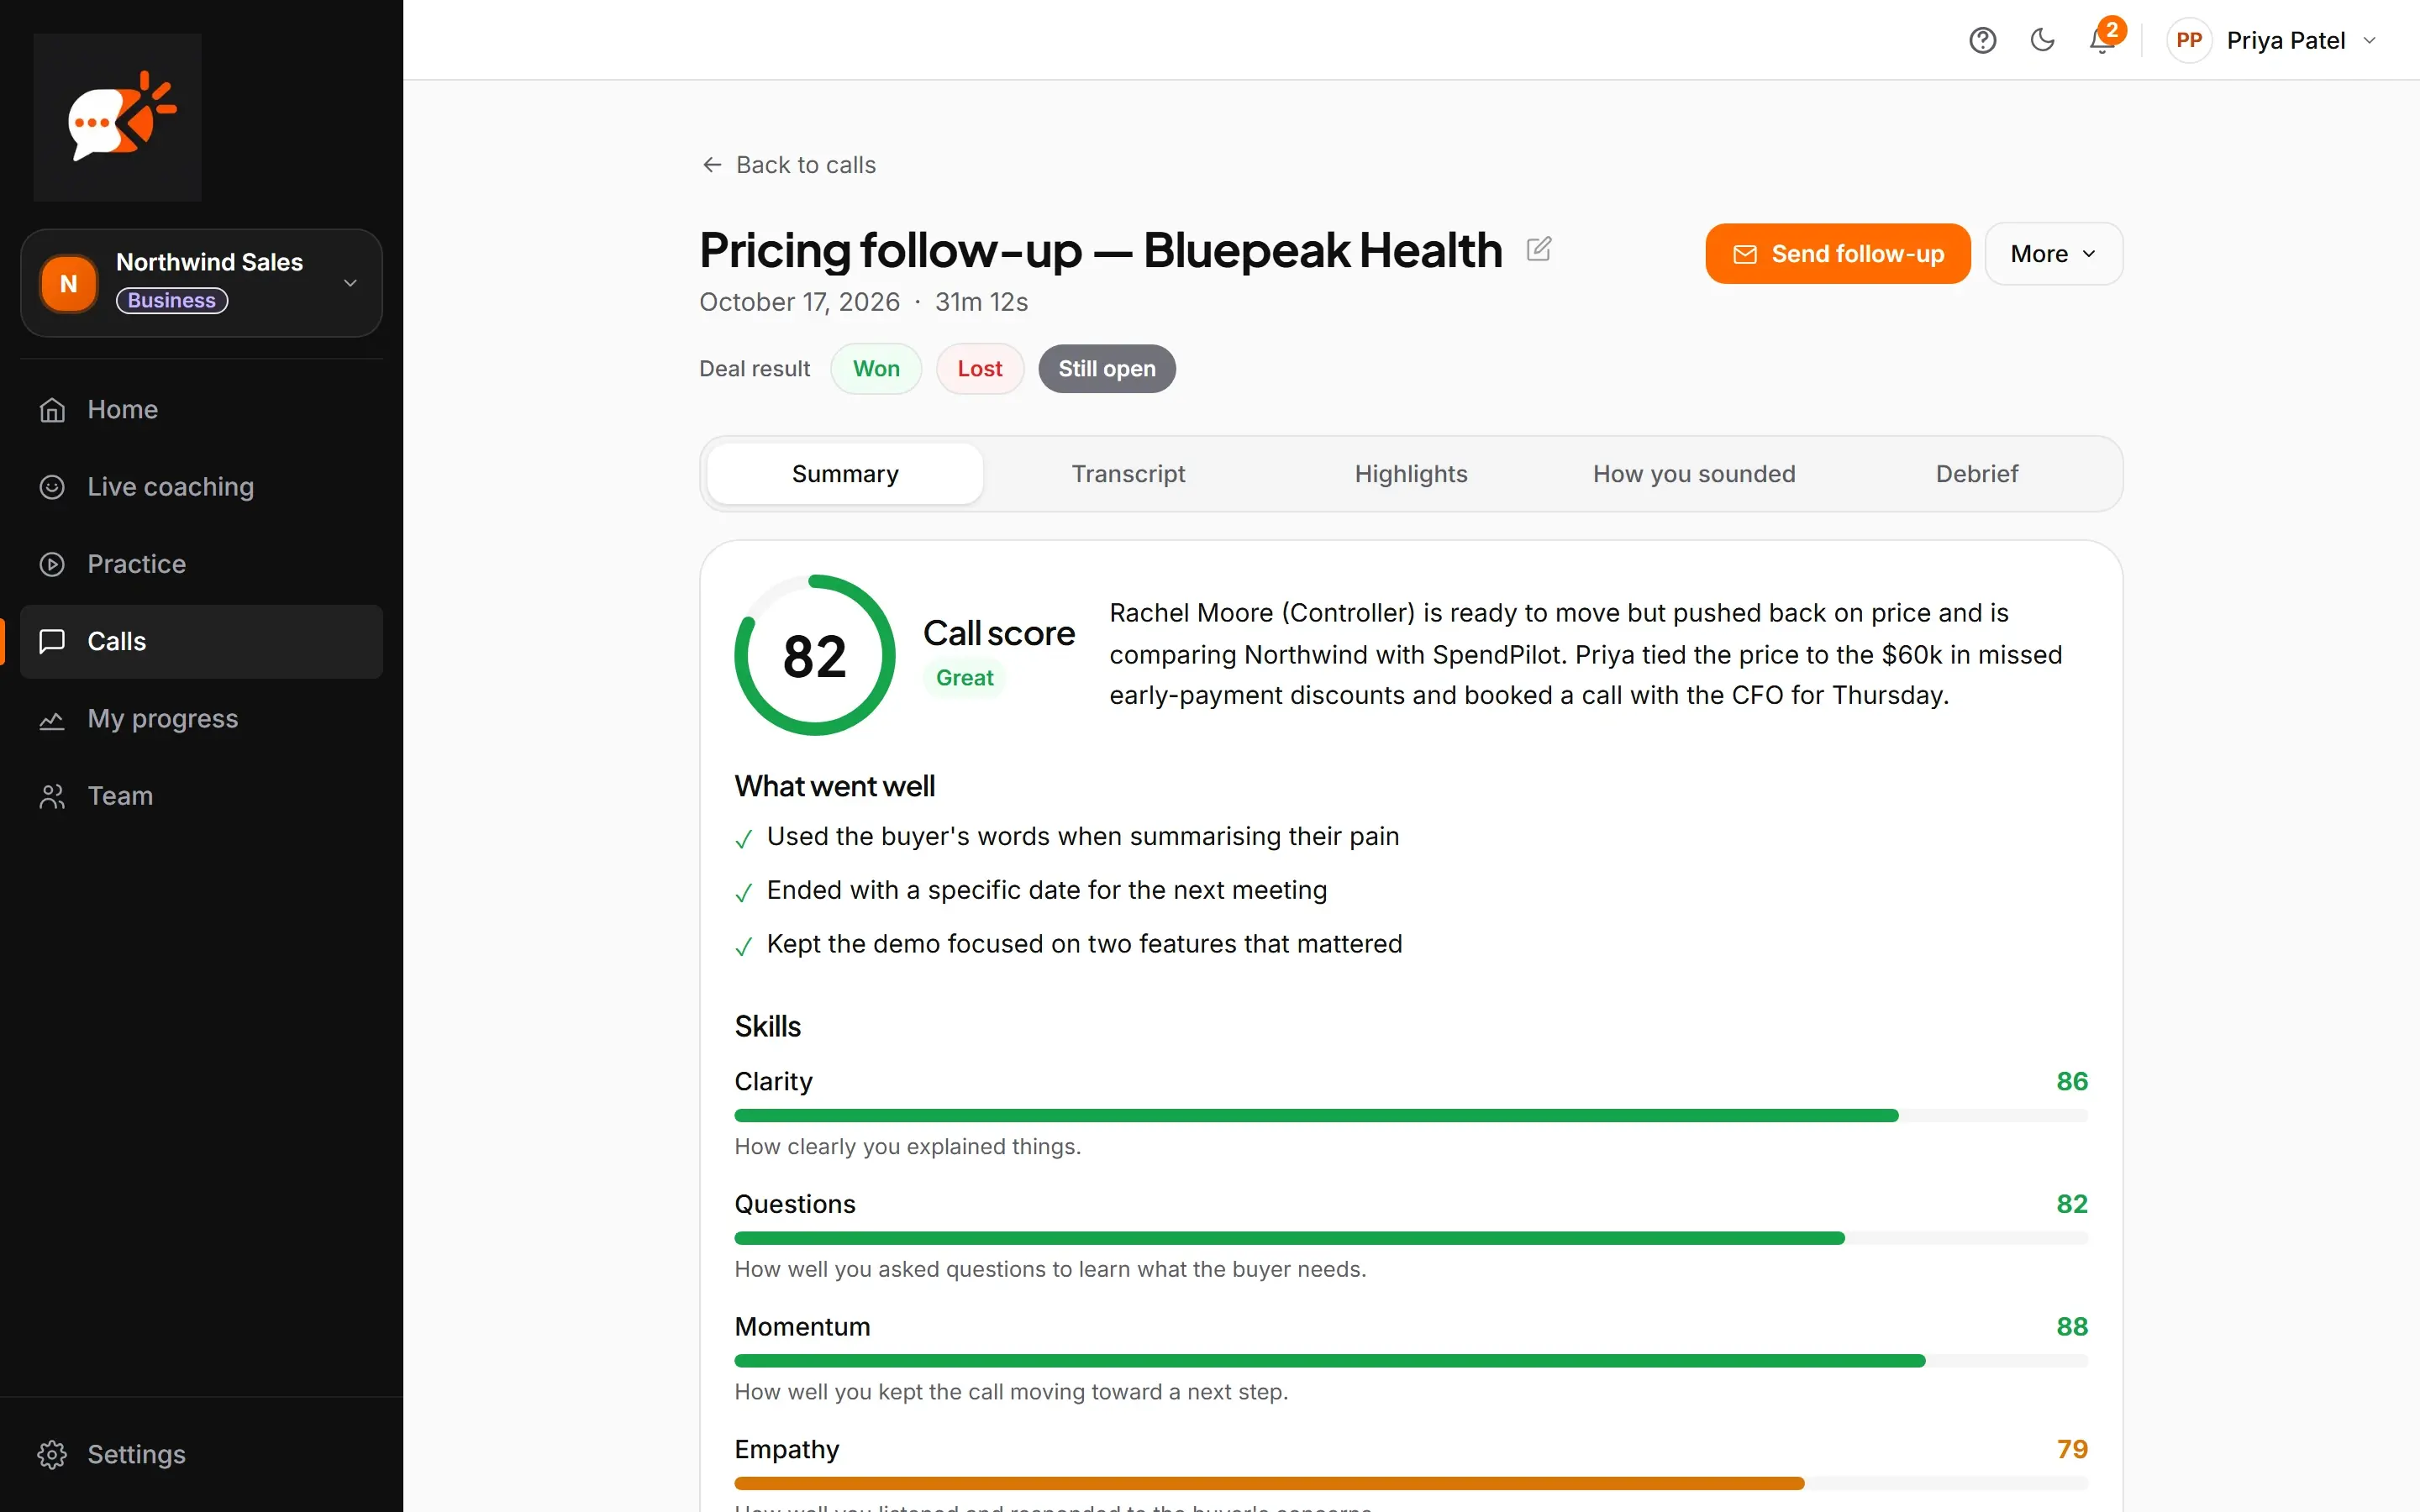Open Settings at sidebar bottom
Screen dimensions: 2420x1512
[x=201, y=1454]
